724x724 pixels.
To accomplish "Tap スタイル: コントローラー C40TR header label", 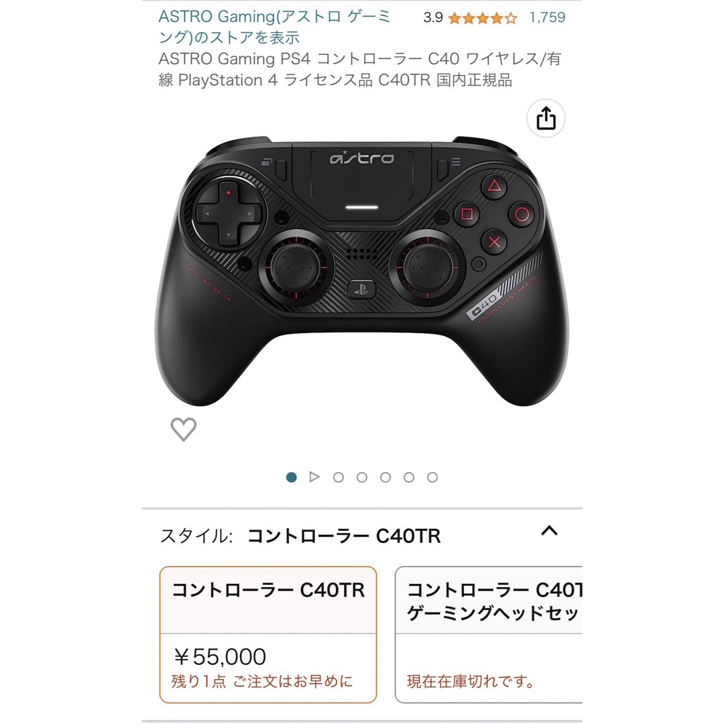I will (300, 536).
